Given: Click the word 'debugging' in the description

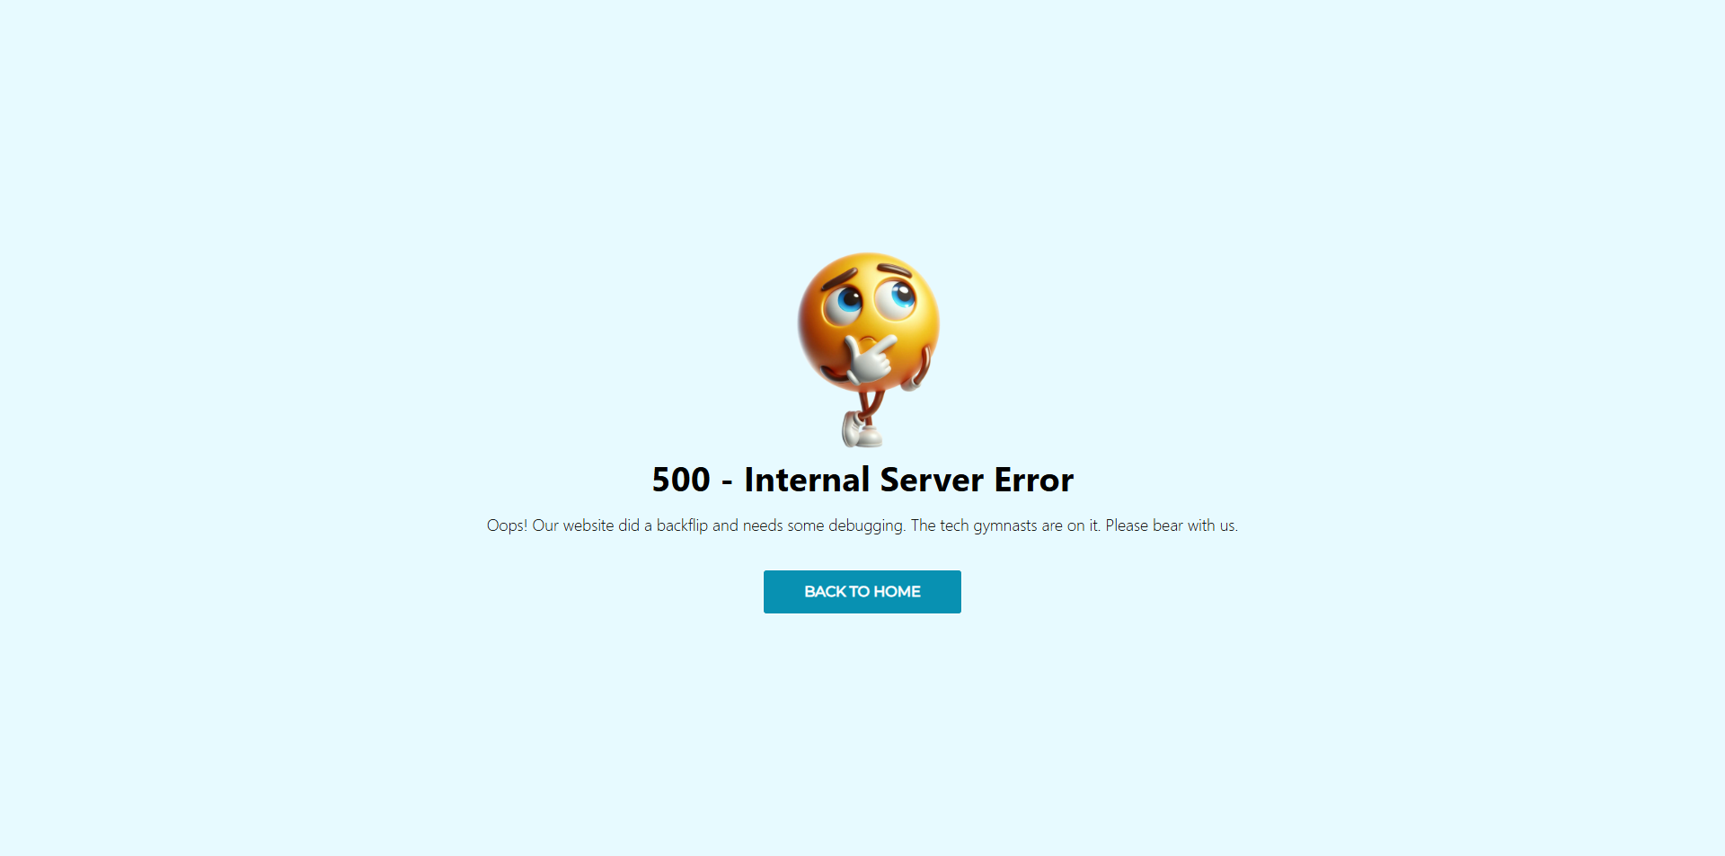Looking at the screenshot, I should (866, 526).
